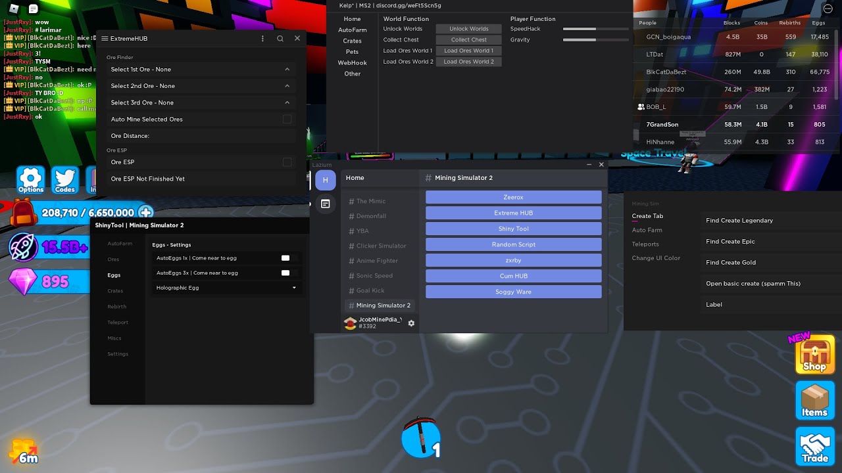Open Crates tab in Kelp MS2 window
The image size is (842, 473).
coord(353,41)
